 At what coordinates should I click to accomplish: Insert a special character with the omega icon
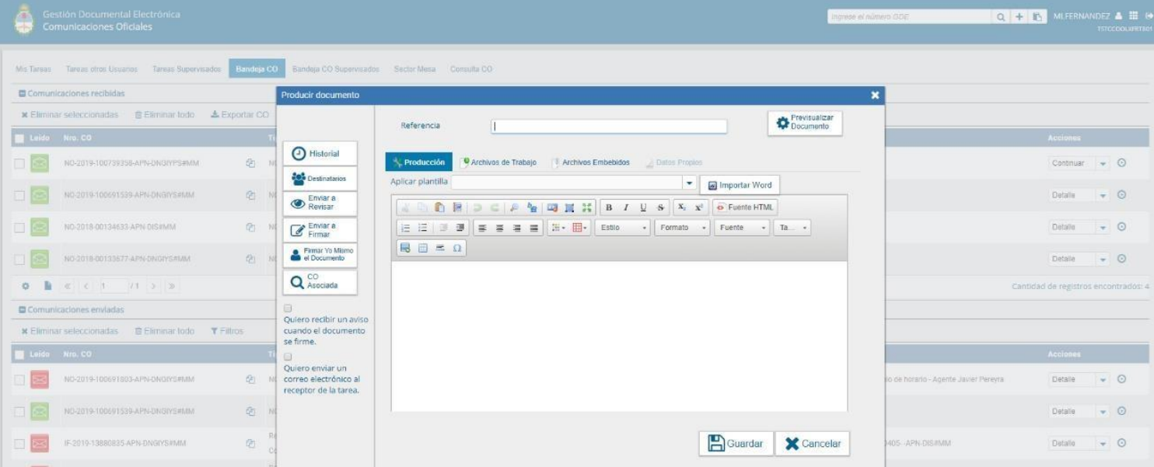[x=457, y=248]
